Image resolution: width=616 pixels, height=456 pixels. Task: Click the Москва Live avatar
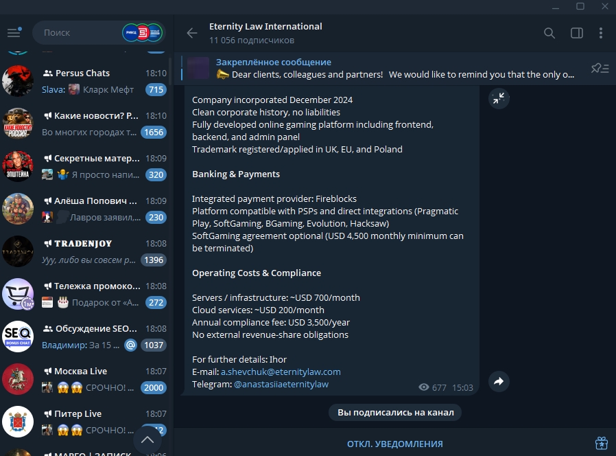click(18, 379)
